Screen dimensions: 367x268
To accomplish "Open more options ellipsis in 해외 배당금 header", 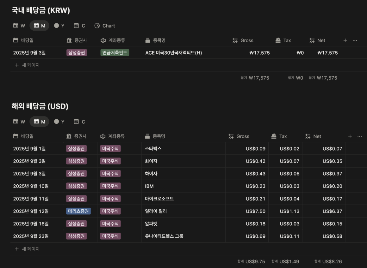I will [359, 136].
